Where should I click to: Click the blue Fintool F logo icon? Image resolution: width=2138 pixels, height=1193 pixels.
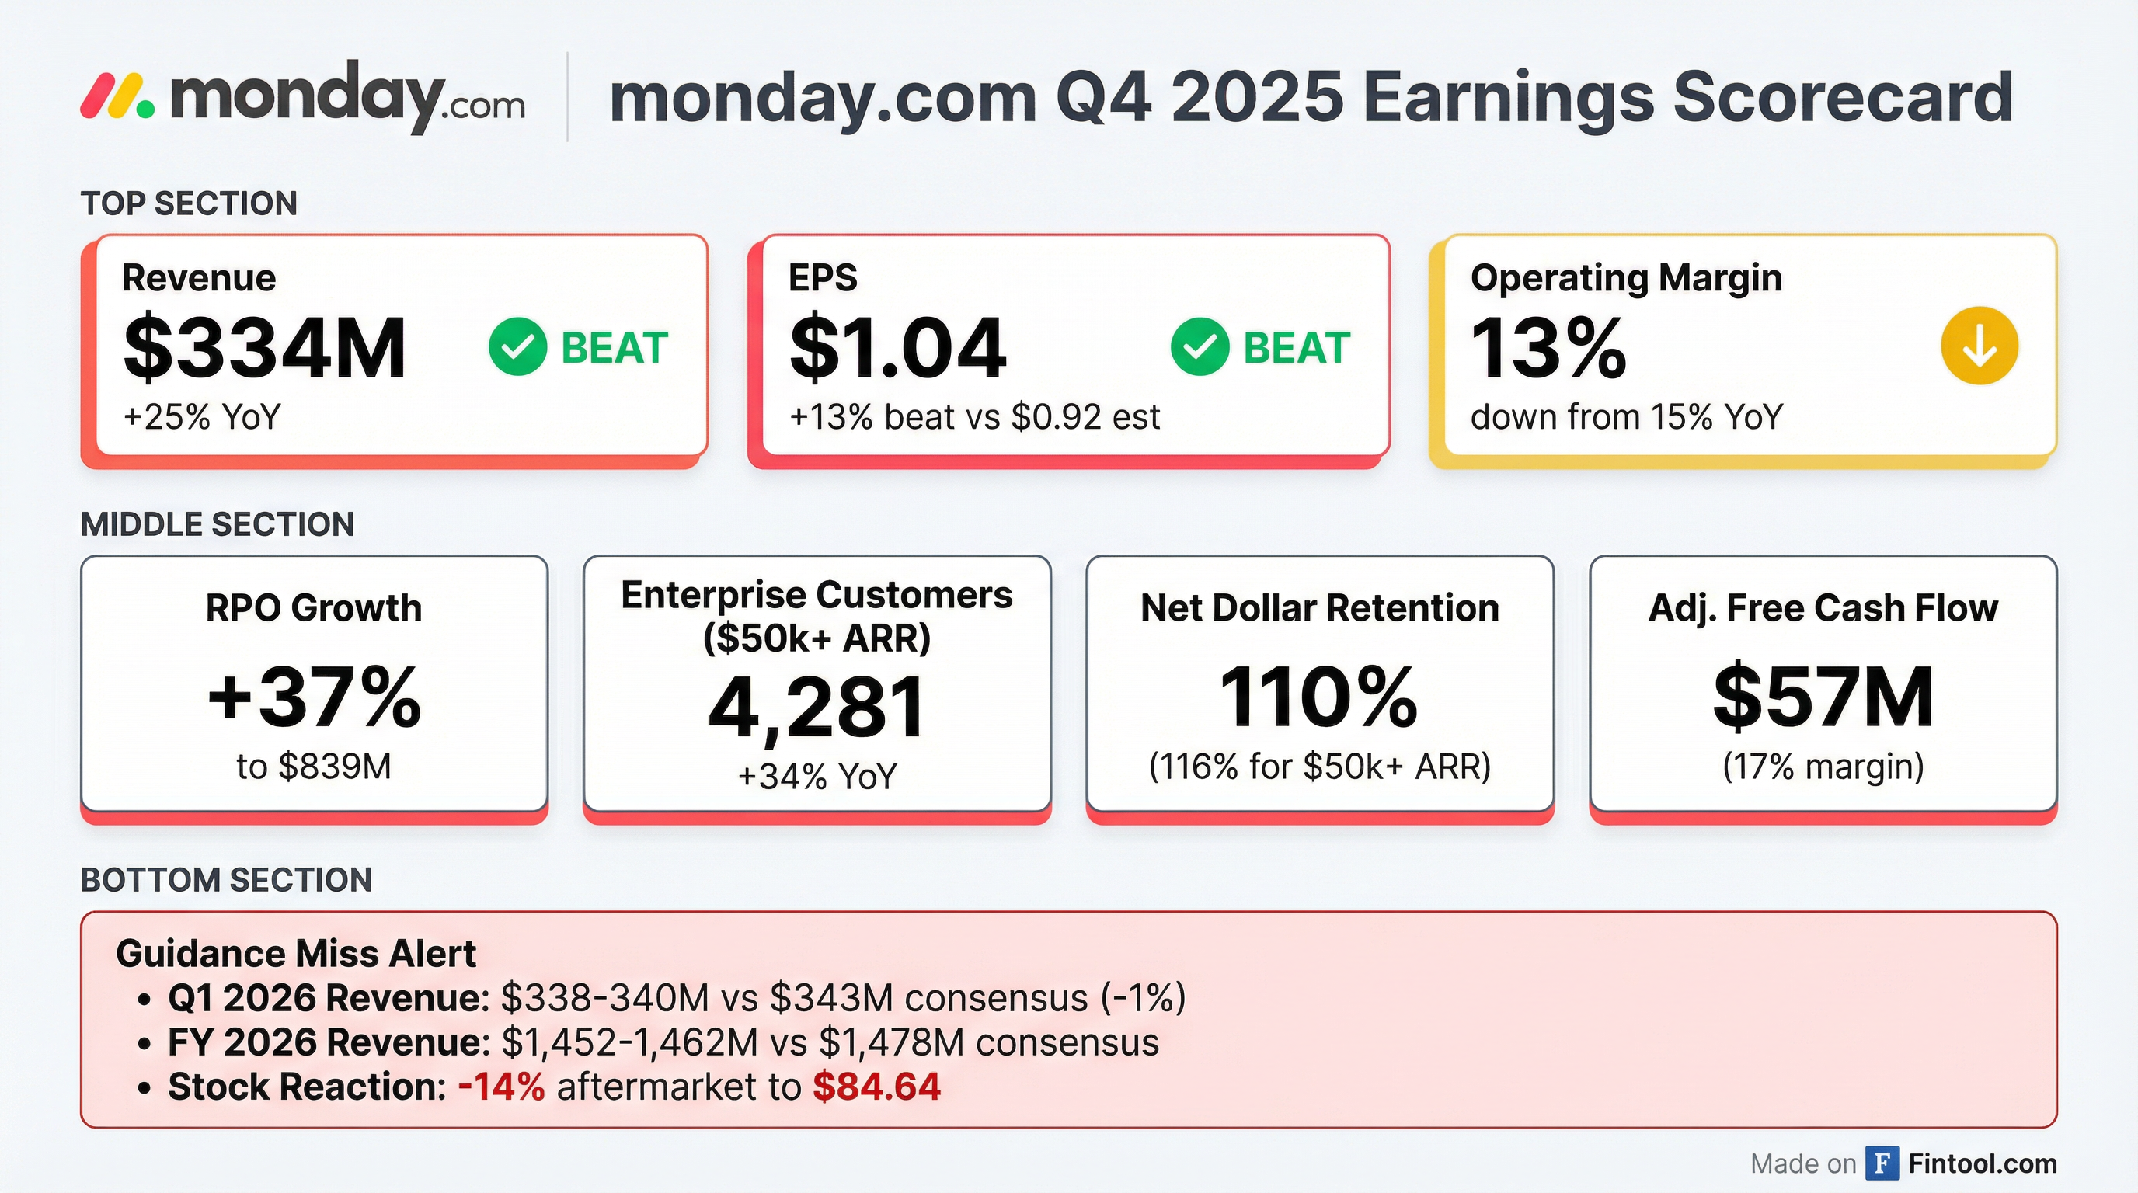(x=1882, y=1163)
